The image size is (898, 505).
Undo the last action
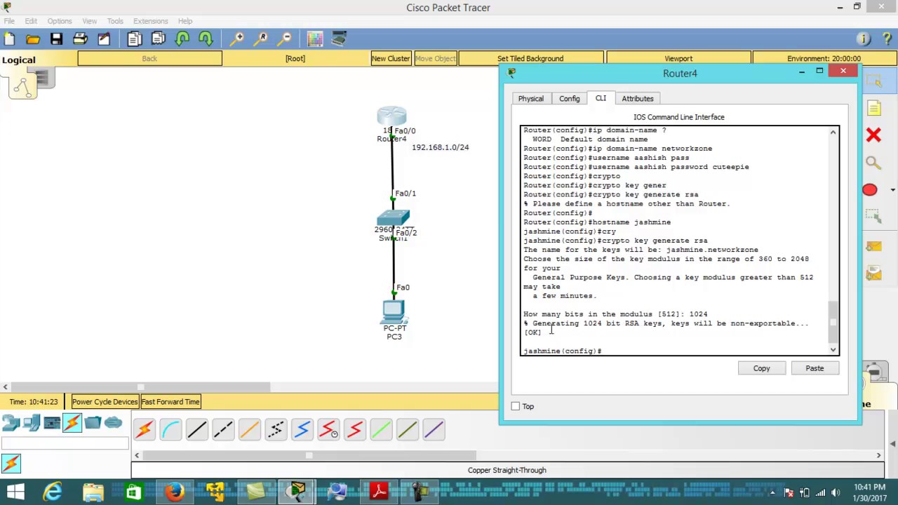(182, 39)
